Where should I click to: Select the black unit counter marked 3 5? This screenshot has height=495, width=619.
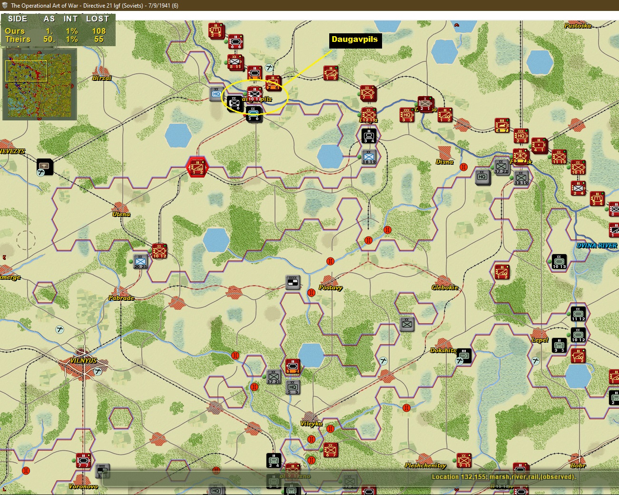[559, 346]
